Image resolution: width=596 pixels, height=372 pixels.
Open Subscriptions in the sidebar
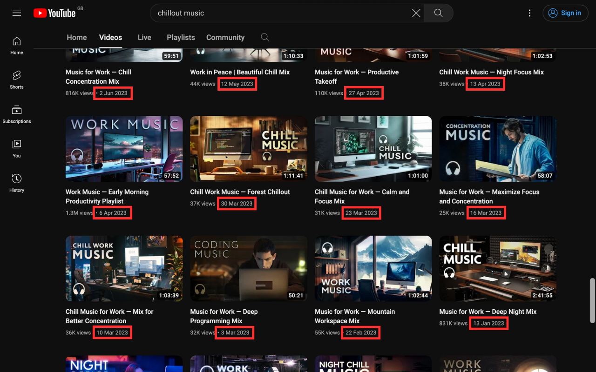click(17, 114)
